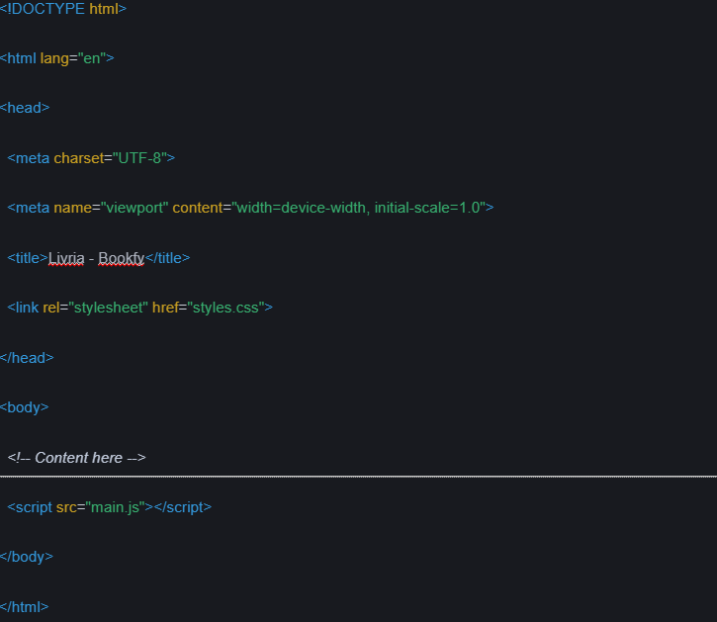Viewport: 717px width, 622px height.
Task: Click the closing /html tag
Action: pyautogui.click(x=25, y=607)
